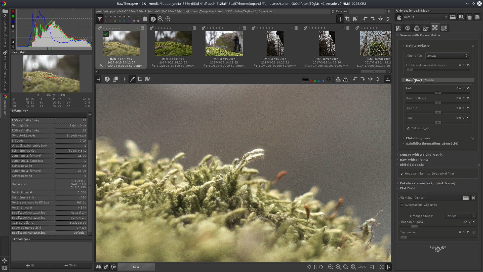Toggle the checkmark on IMG_0293 thumbnail
The height and width of the screenshot is (272, 483).
(106, 34)
